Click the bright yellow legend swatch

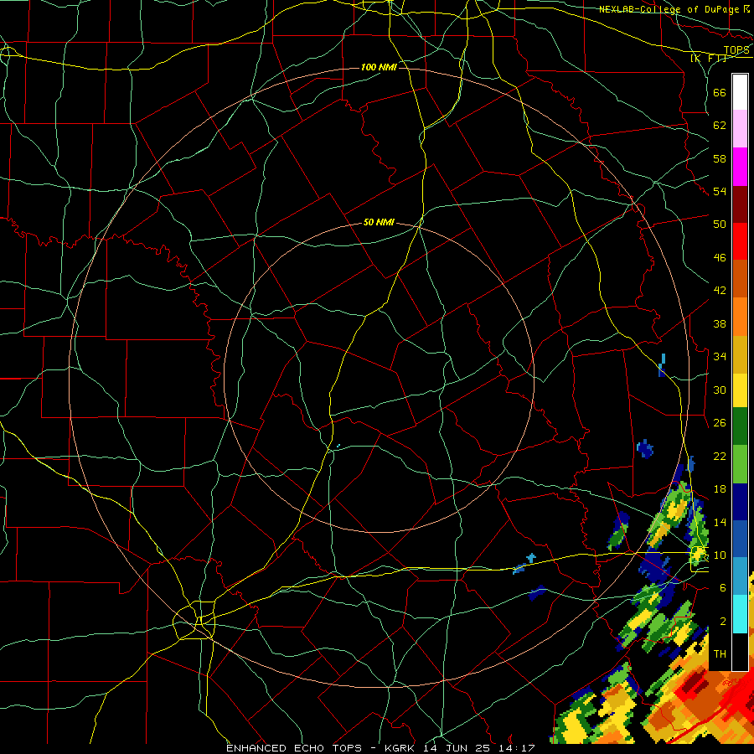740,390
